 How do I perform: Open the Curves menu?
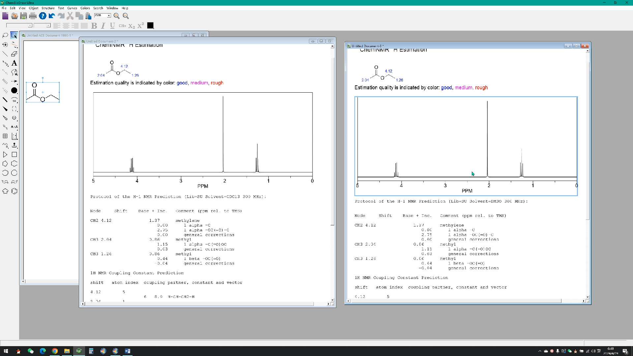(x=72, y=8)
